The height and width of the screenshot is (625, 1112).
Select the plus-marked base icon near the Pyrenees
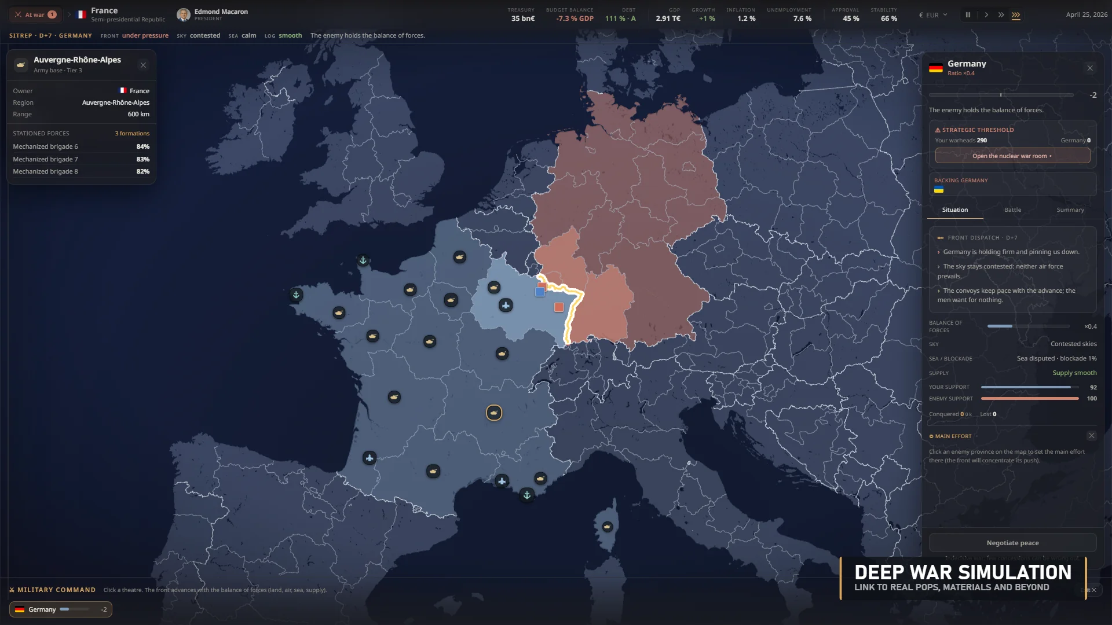(x=370, y=458)
